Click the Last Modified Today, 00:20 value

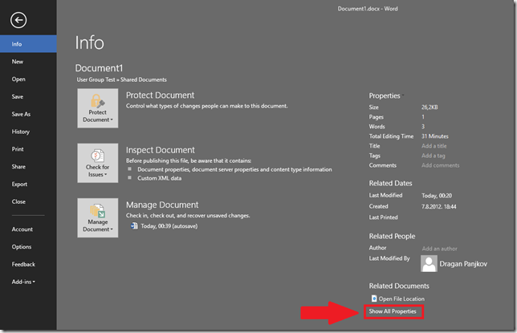point(437,196)
